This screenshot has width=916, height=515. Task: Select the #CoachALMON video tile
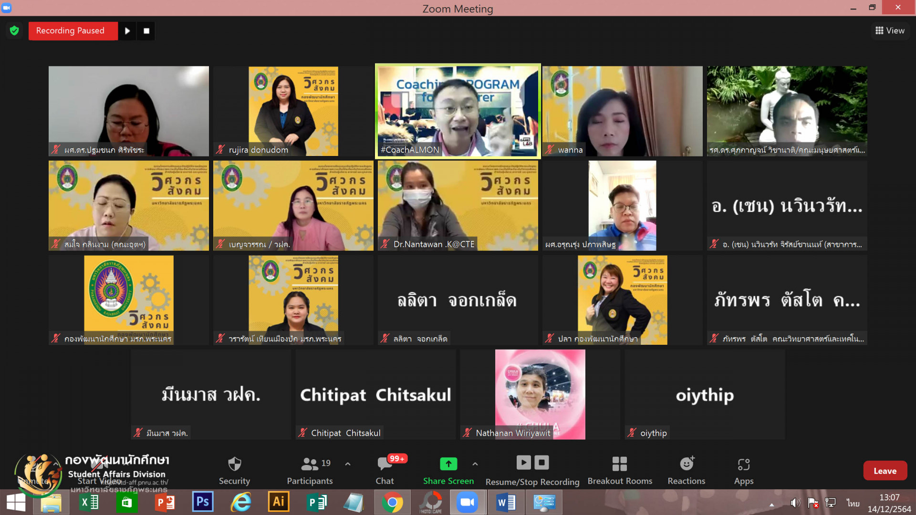click(458, 111)
